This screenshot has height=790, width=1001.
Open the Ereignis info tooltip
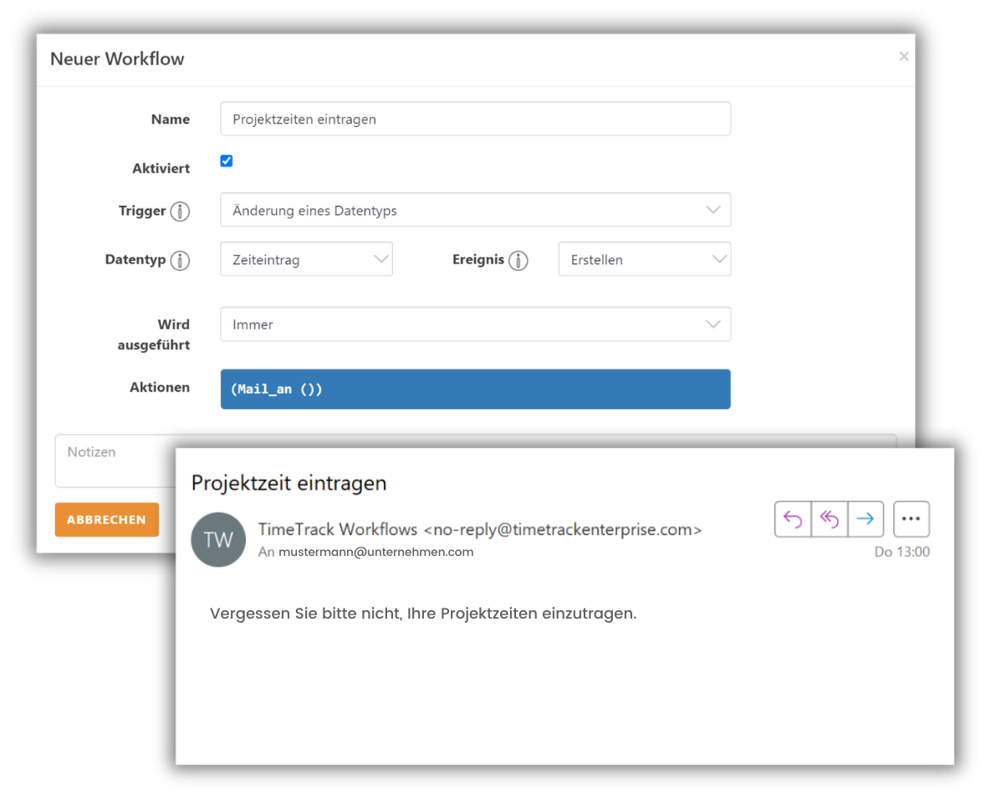(519, 260)
